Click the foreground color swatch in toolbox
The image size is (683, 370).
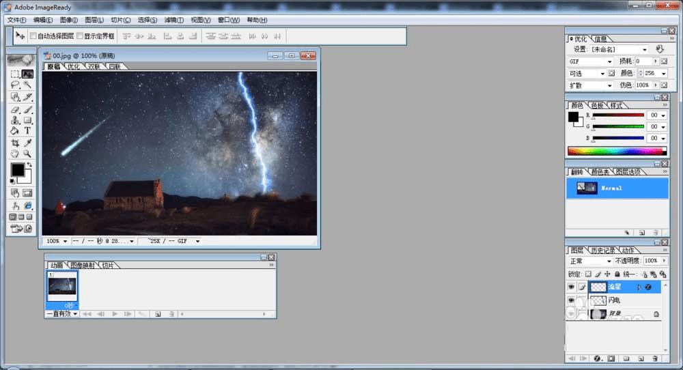pos(18,170)
